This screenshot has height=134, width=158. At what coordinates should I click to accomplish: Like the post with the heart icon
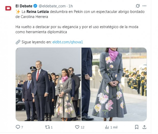point(77,127)
